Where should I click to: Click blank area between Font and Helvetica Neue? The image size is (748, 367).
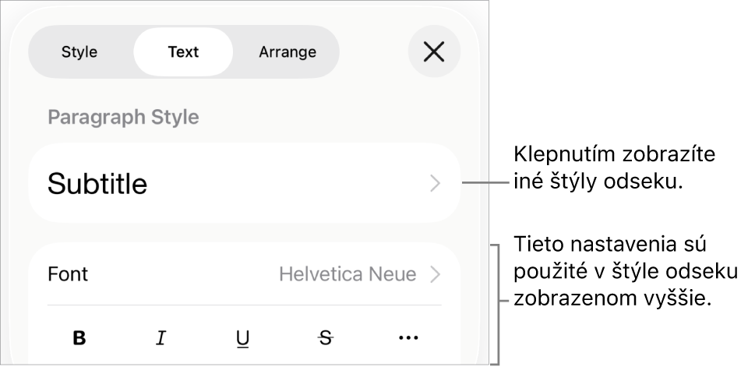pos(179,274)
